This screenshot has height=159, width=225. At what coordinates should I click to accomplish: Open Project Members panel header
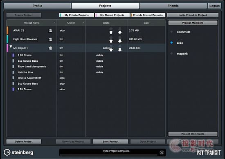pyautogui.click(x=193, y=23)
